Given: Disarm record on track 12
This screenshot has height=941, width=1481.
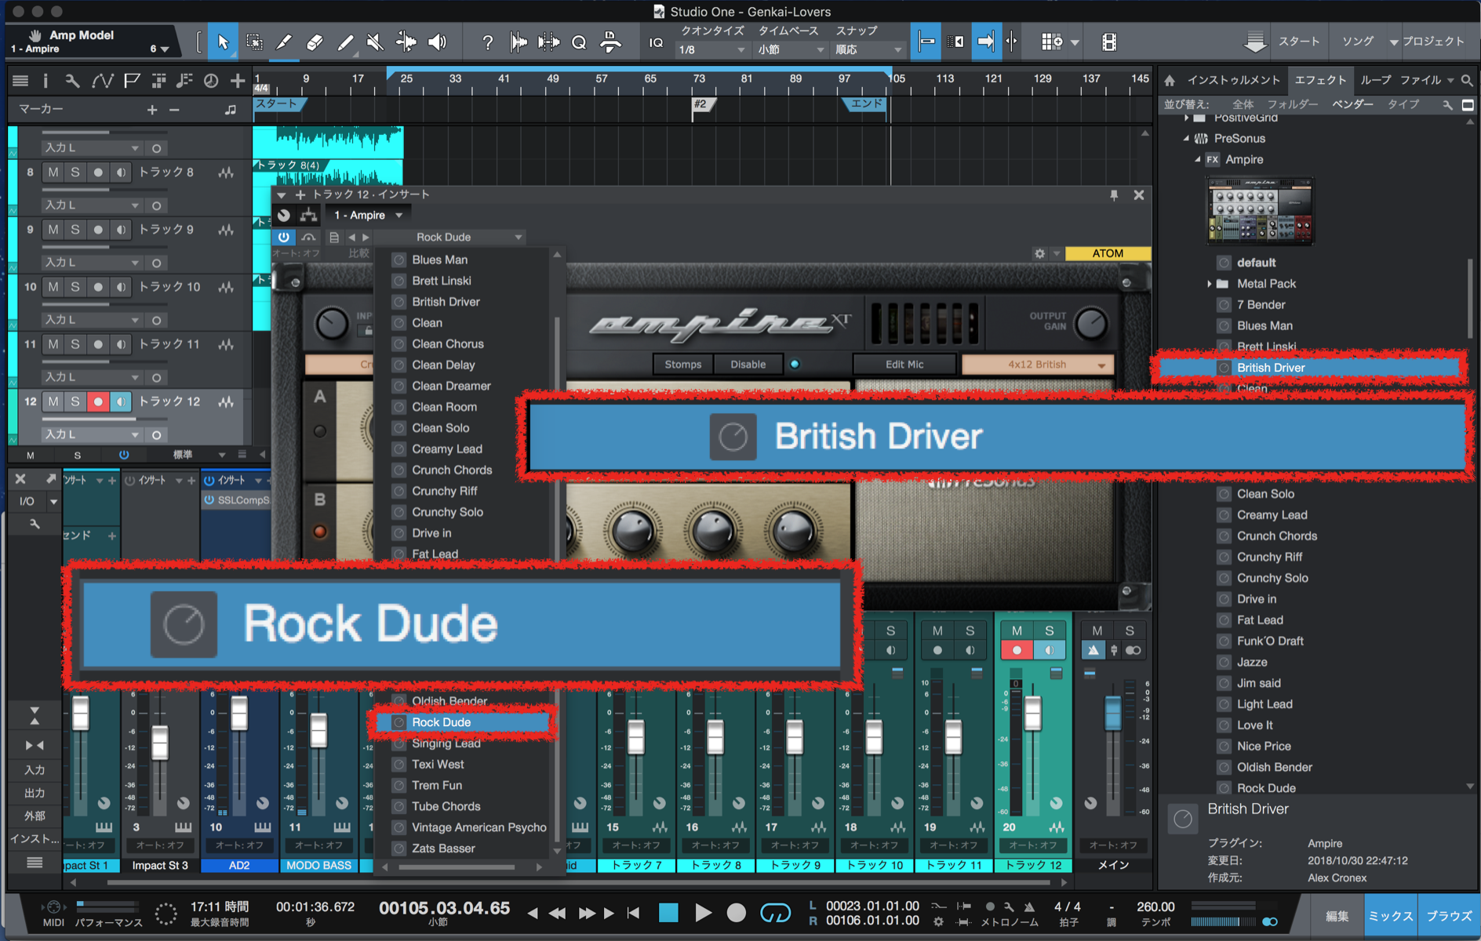Looking at the screenshot, I should [98, 401].
